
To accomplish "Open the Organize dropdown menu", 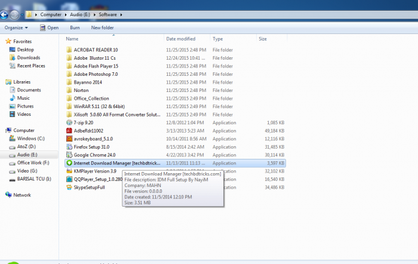I will coord(16,27).
